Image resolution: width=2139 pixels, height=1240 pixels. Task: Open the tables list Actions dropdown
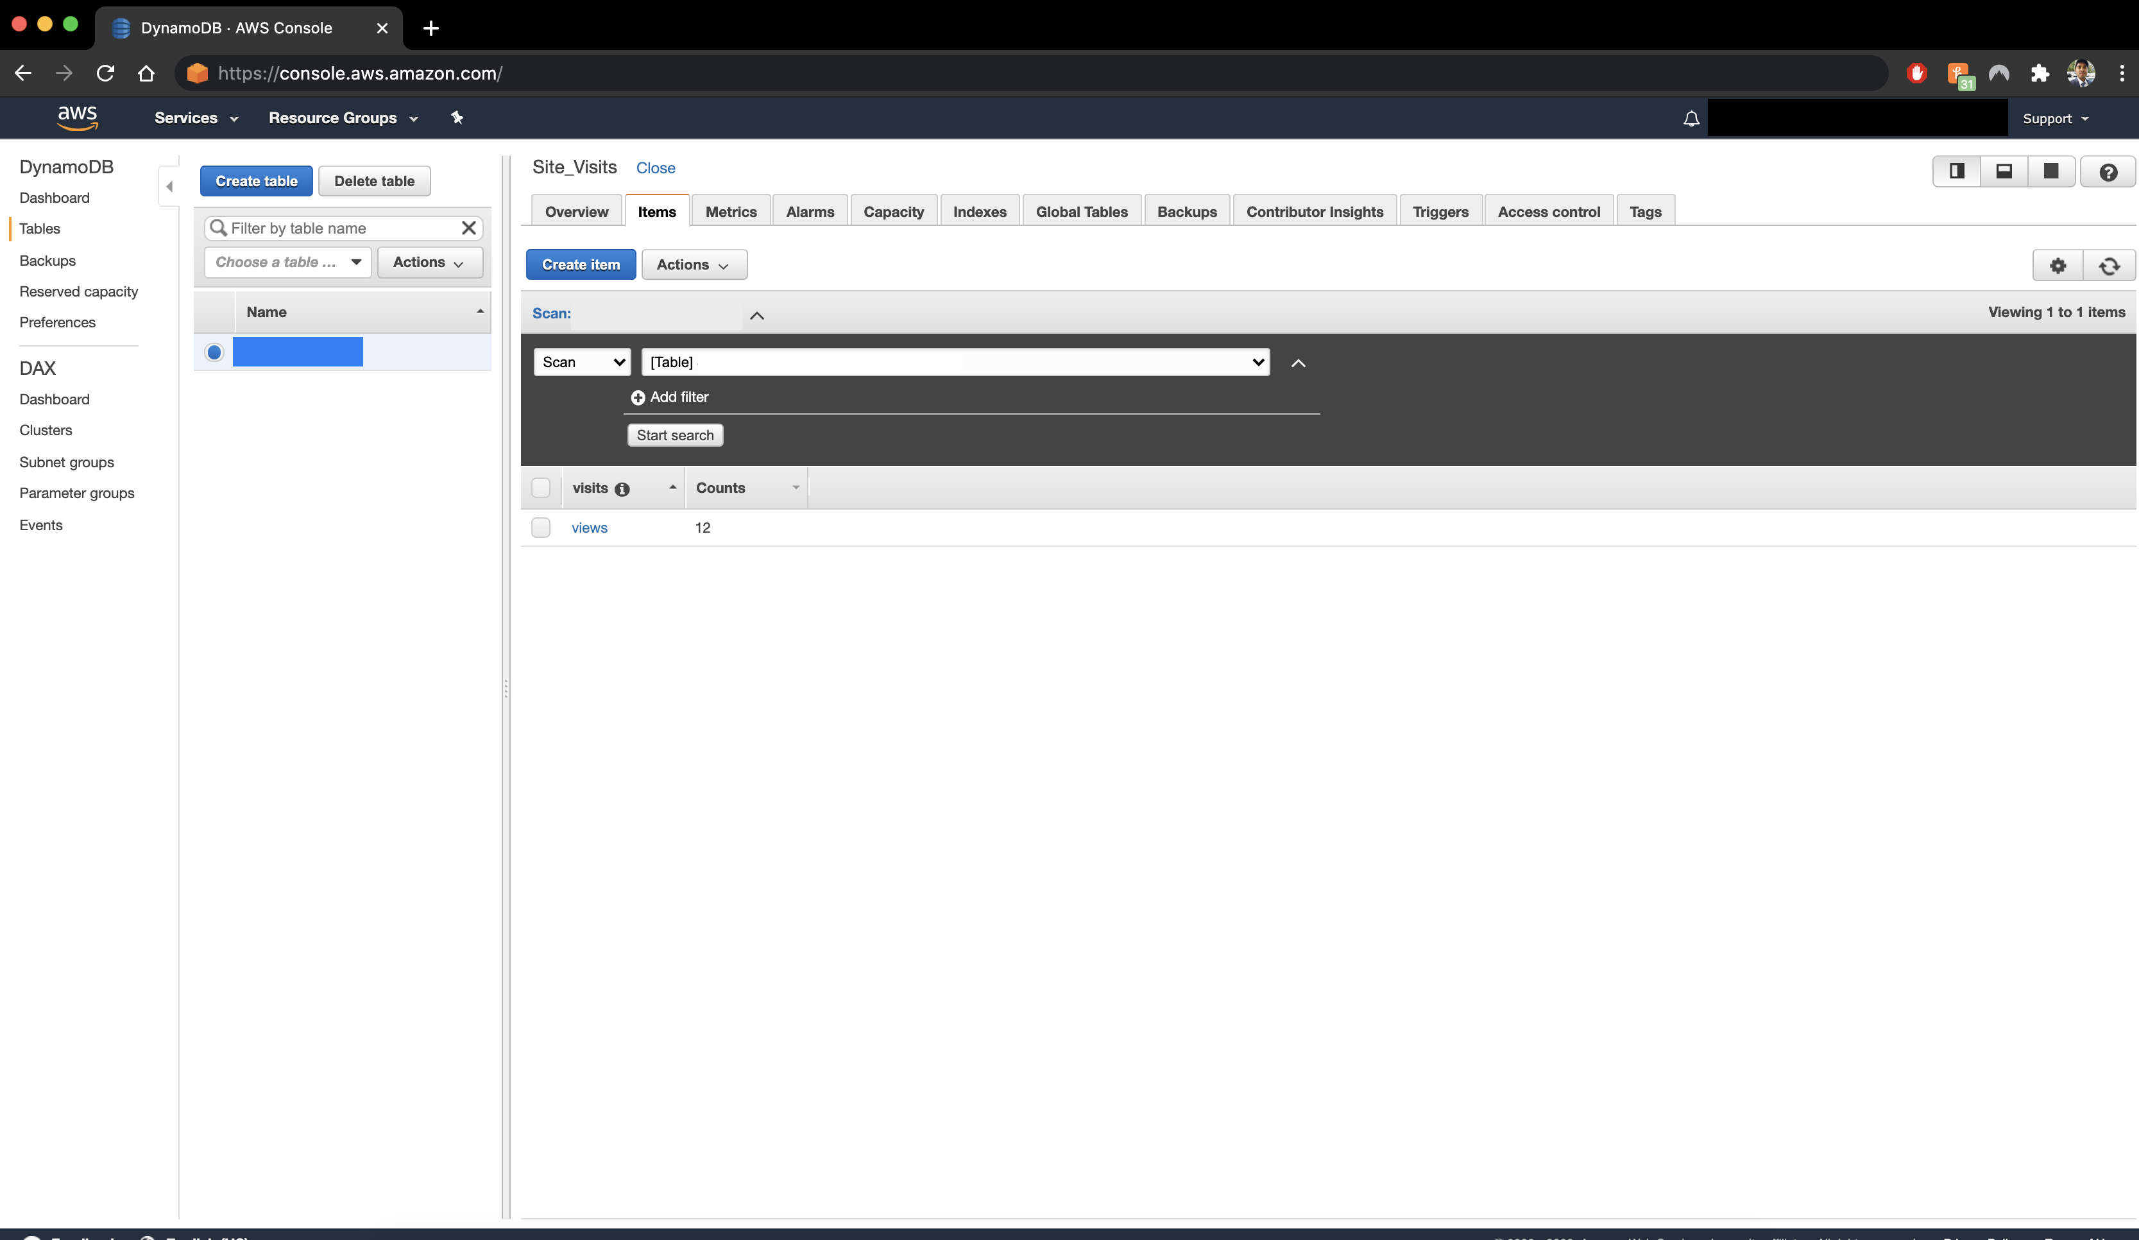[429, 263]
